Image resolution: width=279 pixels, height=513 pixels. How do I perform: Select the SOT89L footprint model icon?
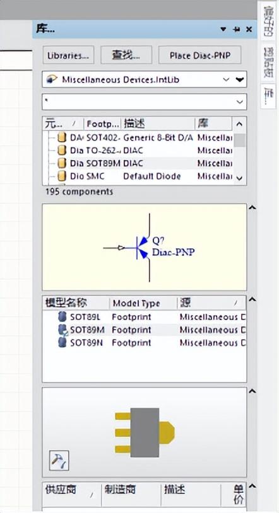62,317
